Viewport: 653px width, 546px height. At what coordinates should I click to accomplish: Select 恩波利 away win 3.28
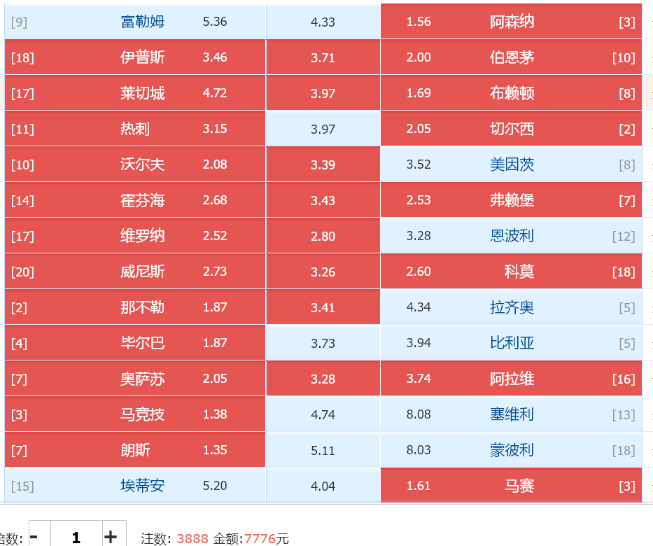pyautogui.click(x=511, y=236)
